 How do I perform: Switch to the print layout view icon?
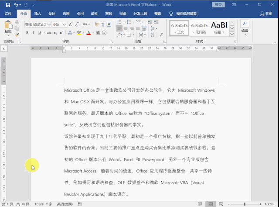point(211,204)
